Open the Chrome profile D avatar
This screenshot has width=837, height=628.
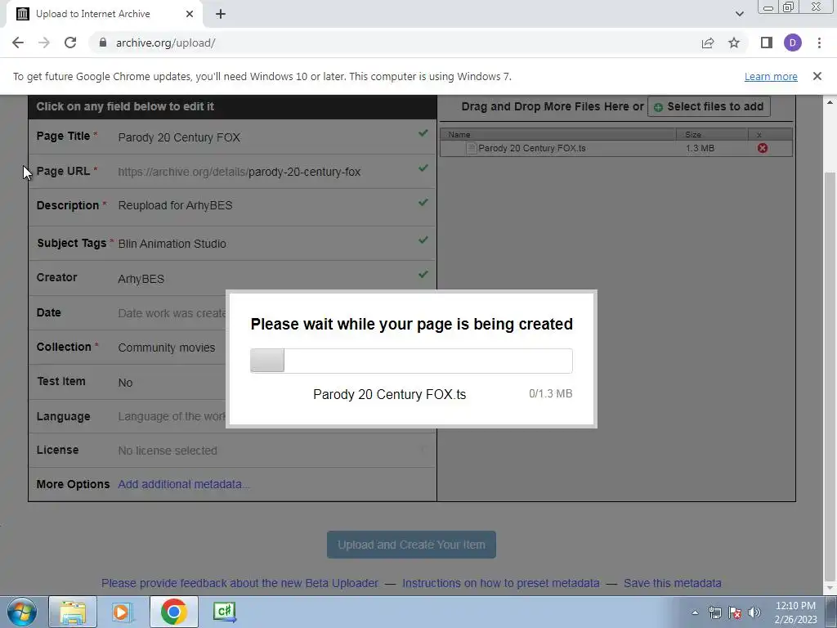click(793, 43)
